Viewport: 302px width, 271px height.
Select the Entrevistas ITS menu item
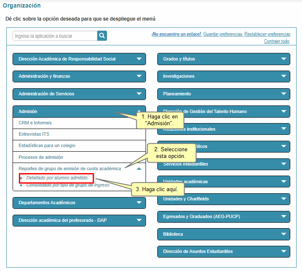[x=34, y=134]
